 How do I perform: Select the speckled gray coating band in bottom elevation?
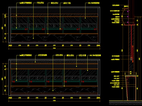click(54, 62)
